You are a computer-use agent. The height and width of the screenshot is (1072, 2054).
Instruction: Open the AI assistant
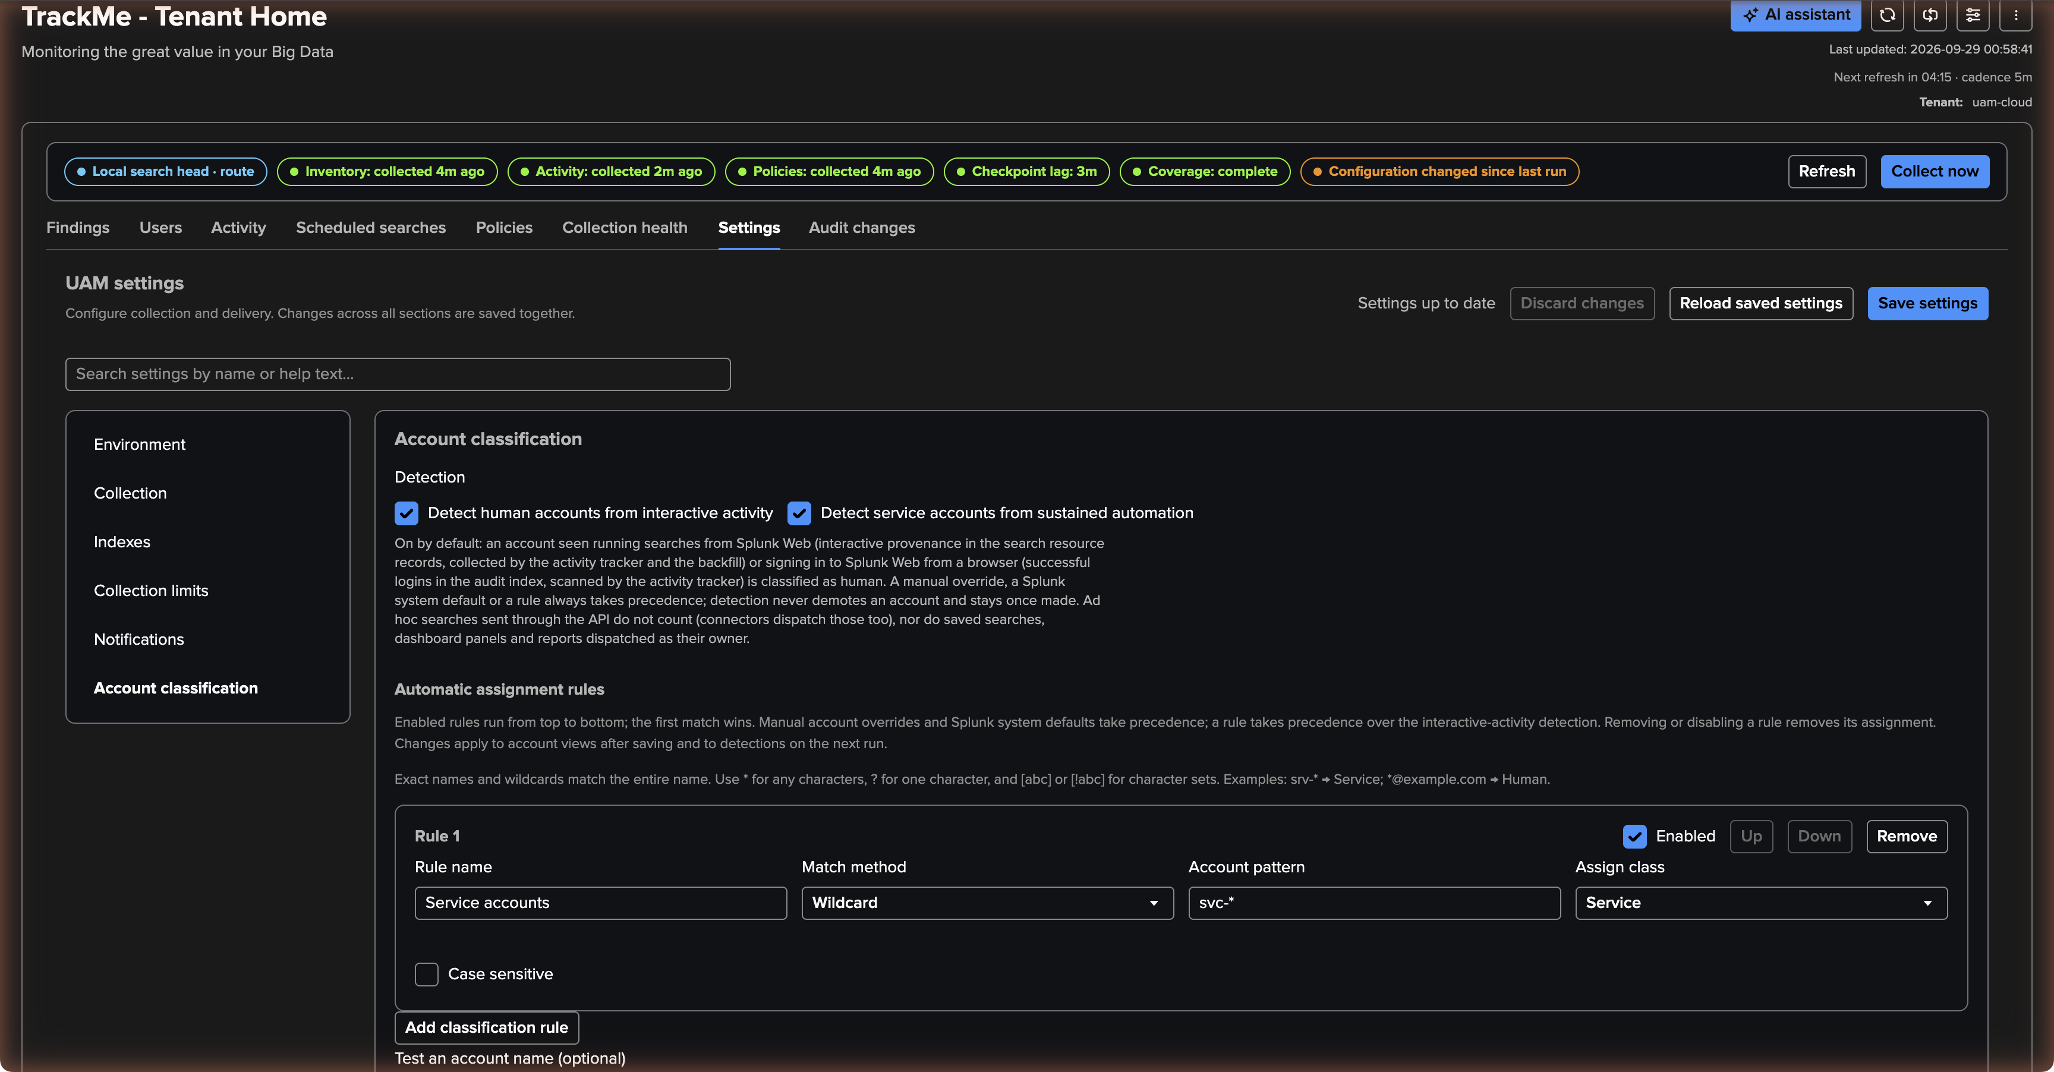coord(1795,15)
